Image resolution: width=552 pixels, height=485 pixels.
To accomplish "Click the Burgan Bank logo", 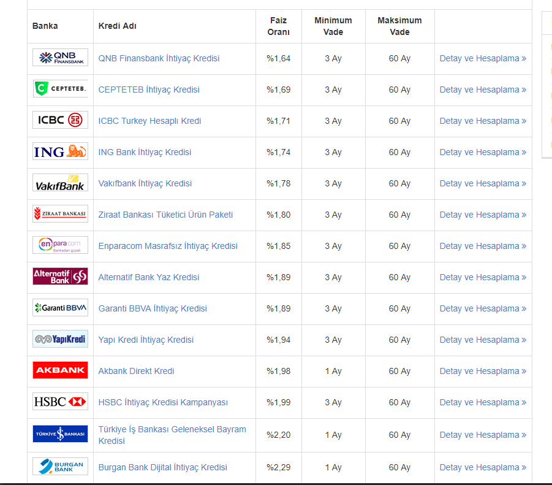I will coord(60,467).
